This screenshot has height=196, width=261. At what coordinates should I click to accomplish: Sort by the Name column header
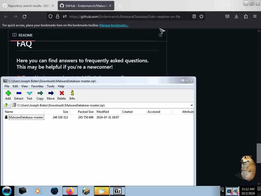coord(24,112)
